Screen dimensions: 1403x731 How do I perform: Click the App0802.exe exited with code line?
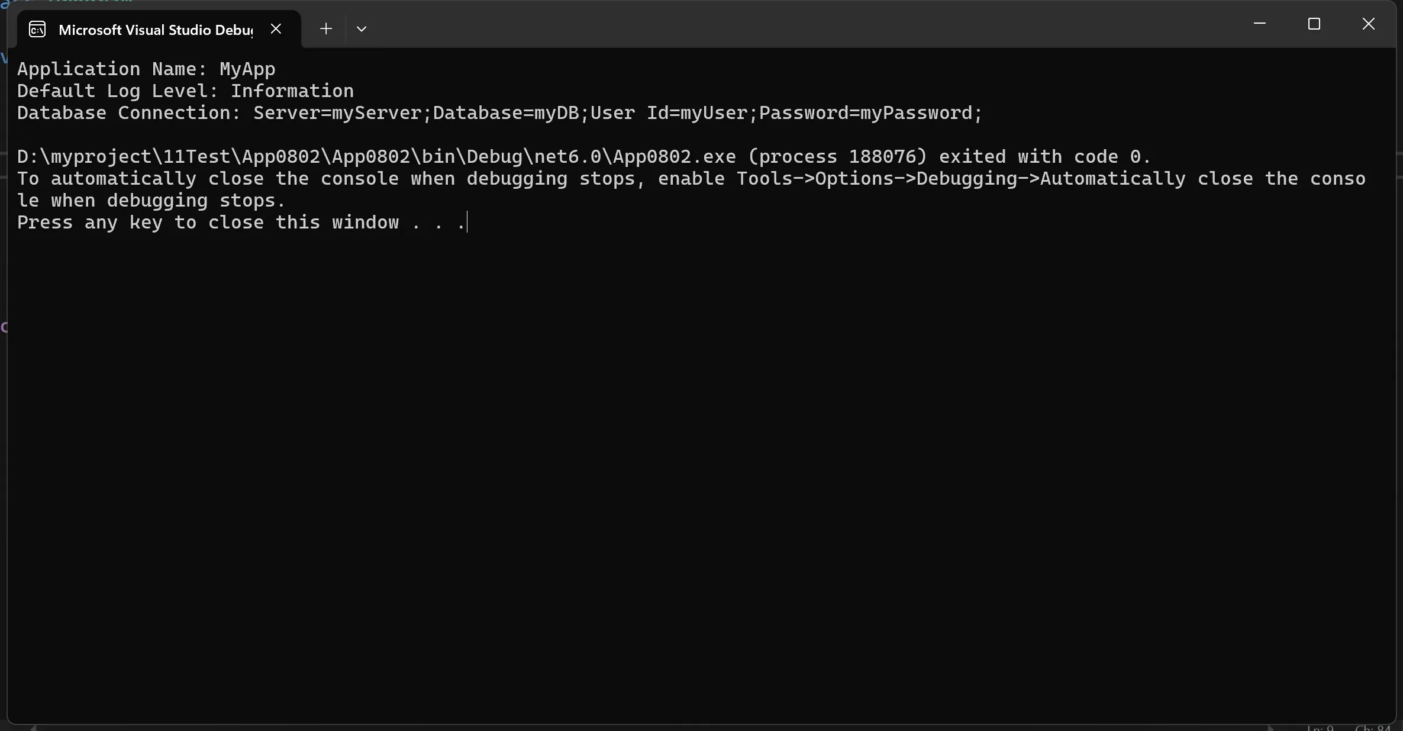pyautogui.click(x=583, y=157)
